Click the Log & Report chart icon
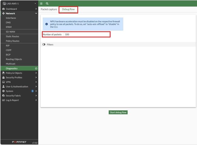 click(x=4, y=100)
